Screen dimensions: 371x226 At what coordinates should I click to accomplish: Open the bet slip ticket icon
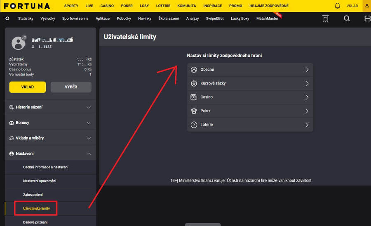325,19
